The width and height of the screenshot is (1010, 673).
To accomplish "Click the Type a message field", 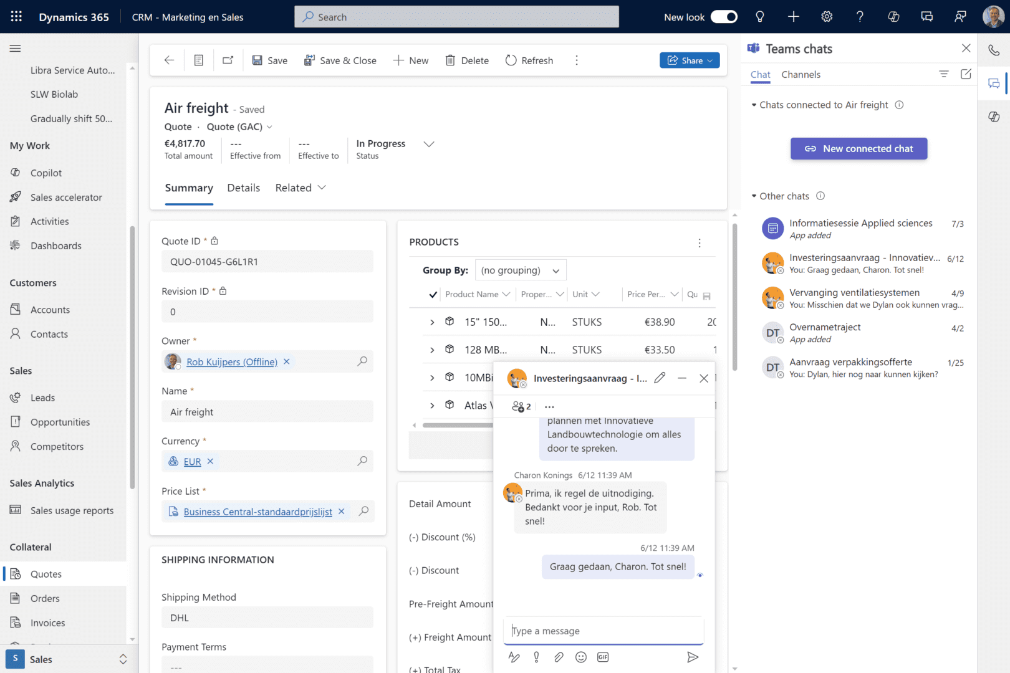I will click(x=604, y=631).
